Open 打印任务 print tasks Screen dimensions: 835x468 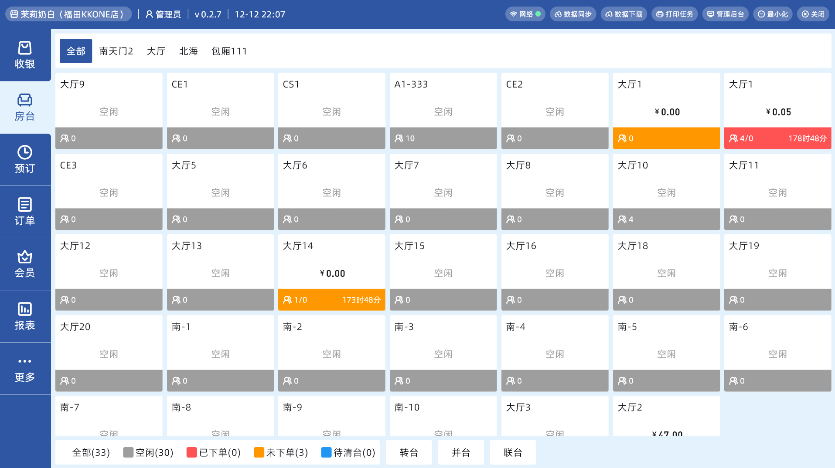tap(675, 14)
